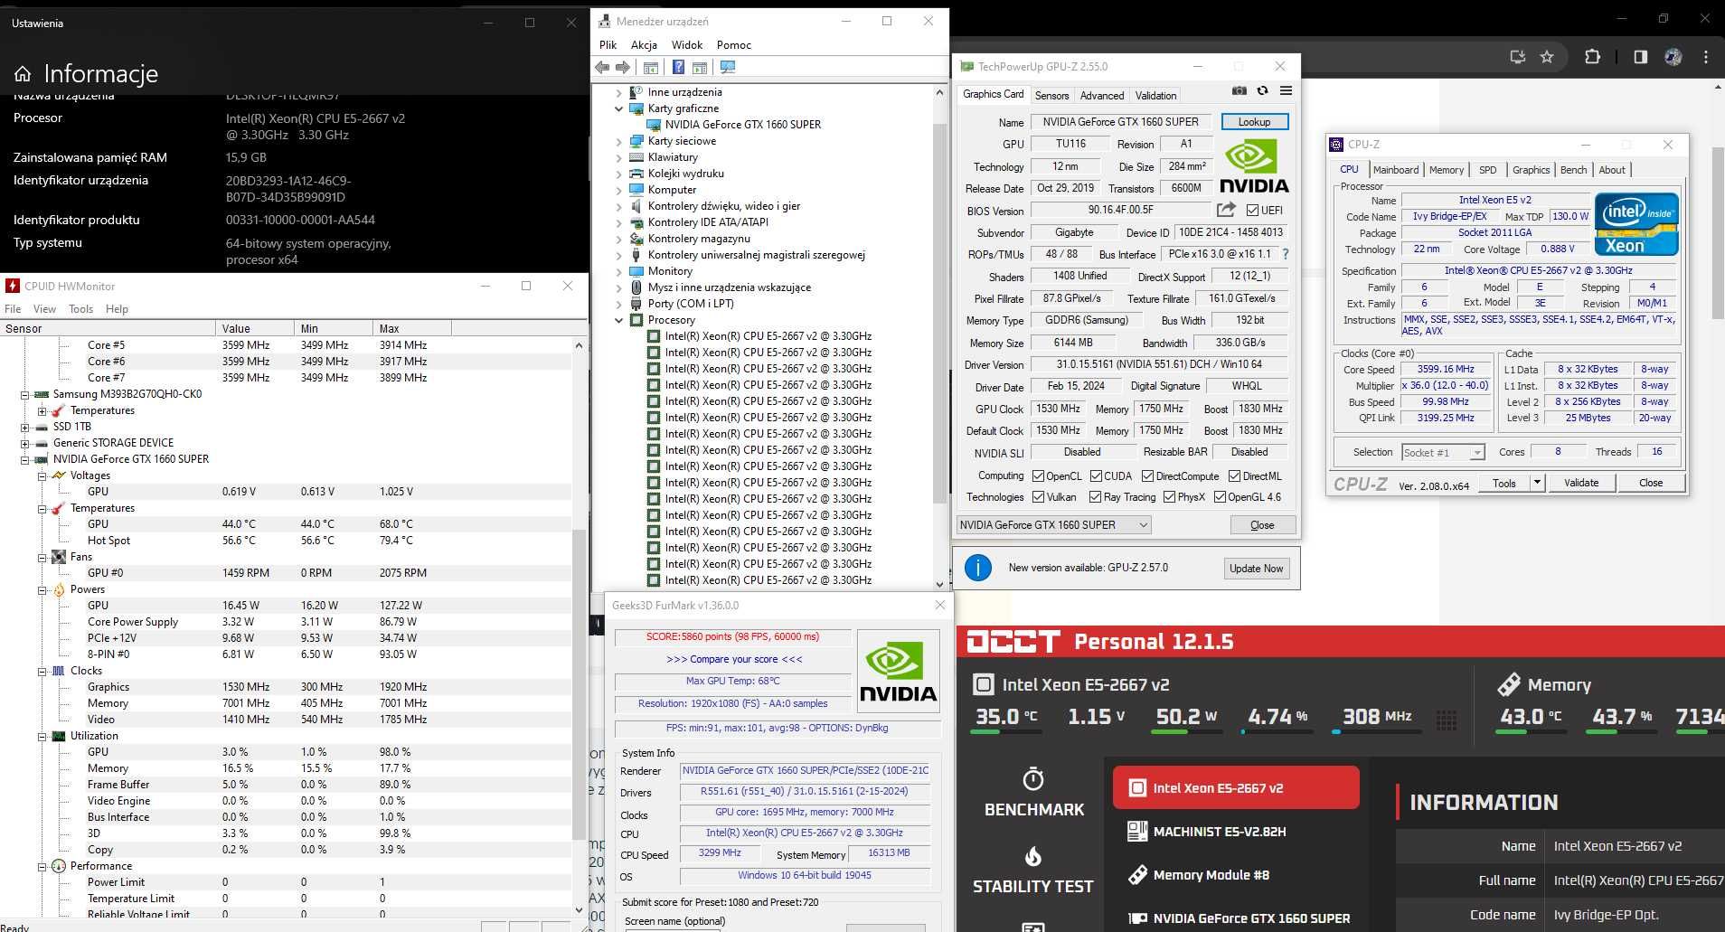This screenshot has width=1725, height=932.
Task: Open the Mainboard tab in CPU-Z
Action: point(1396,170)
